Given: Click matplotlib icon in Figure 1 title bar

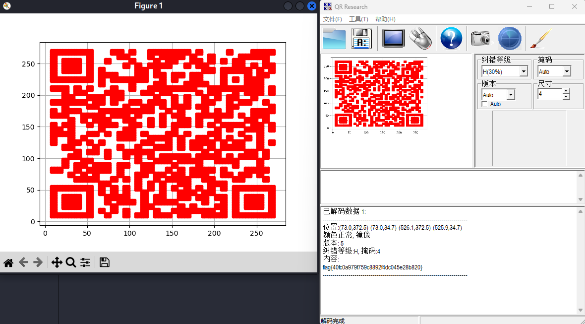Looking at the screenshot, I should pos(7,6).
